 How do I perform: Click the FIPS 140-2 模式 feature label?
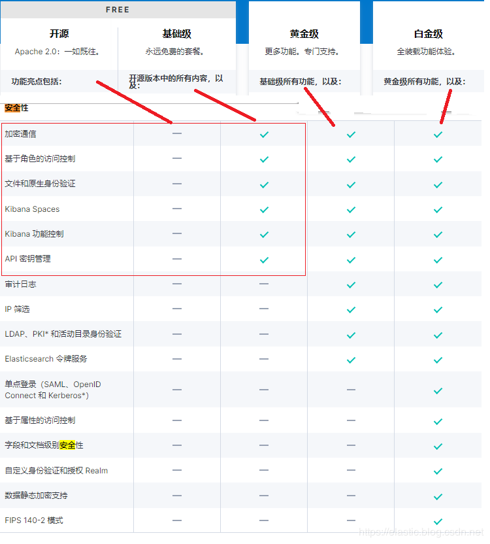coord(34,520)
